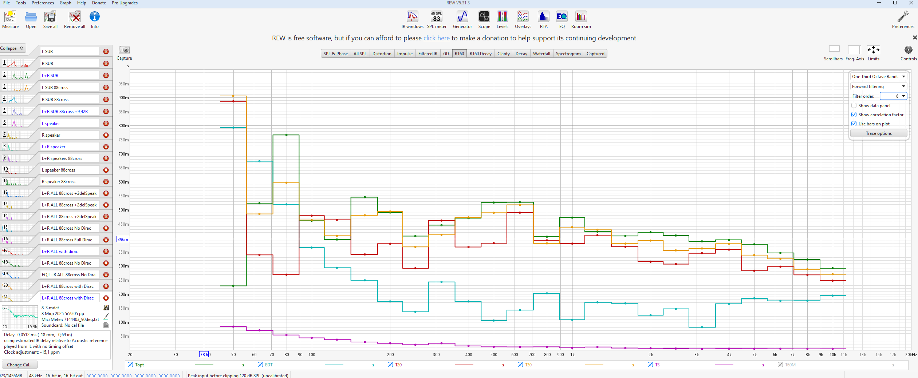Viewport: 918px width, 378px height.
Task: Open the Scope tool
Action: click(484, 20)
